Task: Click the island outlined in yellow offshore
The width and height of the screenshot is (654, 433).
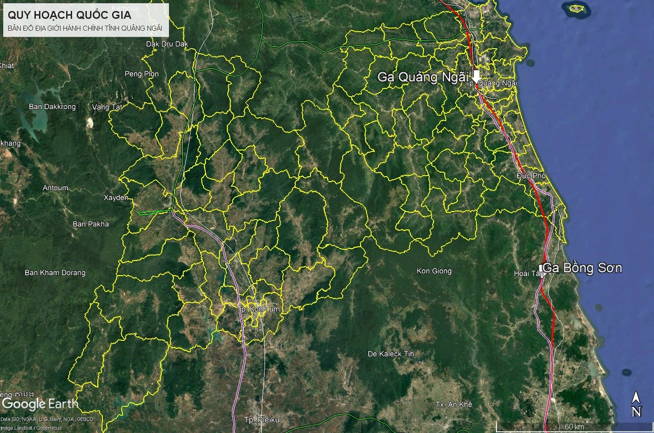Action: [575, 8]
